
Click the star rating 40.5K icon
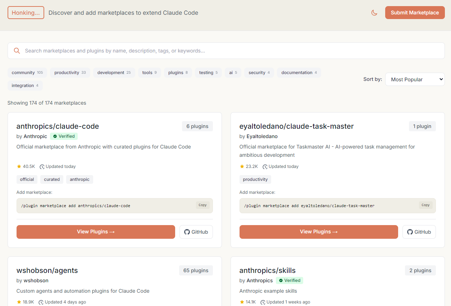point(19,166)
